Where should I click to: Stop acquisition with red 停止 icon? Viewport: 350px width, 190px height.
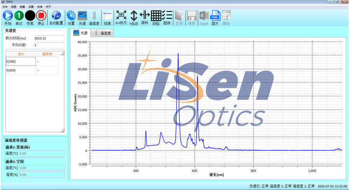click(x=41, y=16)
